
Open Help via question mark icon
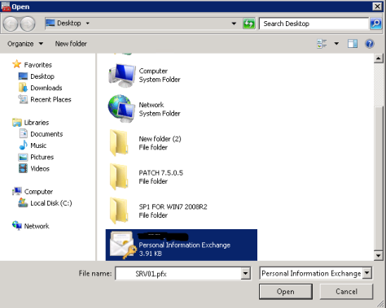click(x=370, y=44)
